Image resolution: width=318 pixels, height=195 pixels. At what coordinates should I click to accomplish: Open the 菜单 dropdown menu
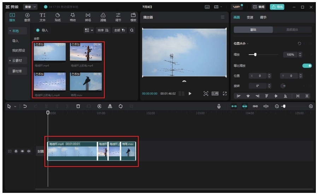(x=30, y=7)
